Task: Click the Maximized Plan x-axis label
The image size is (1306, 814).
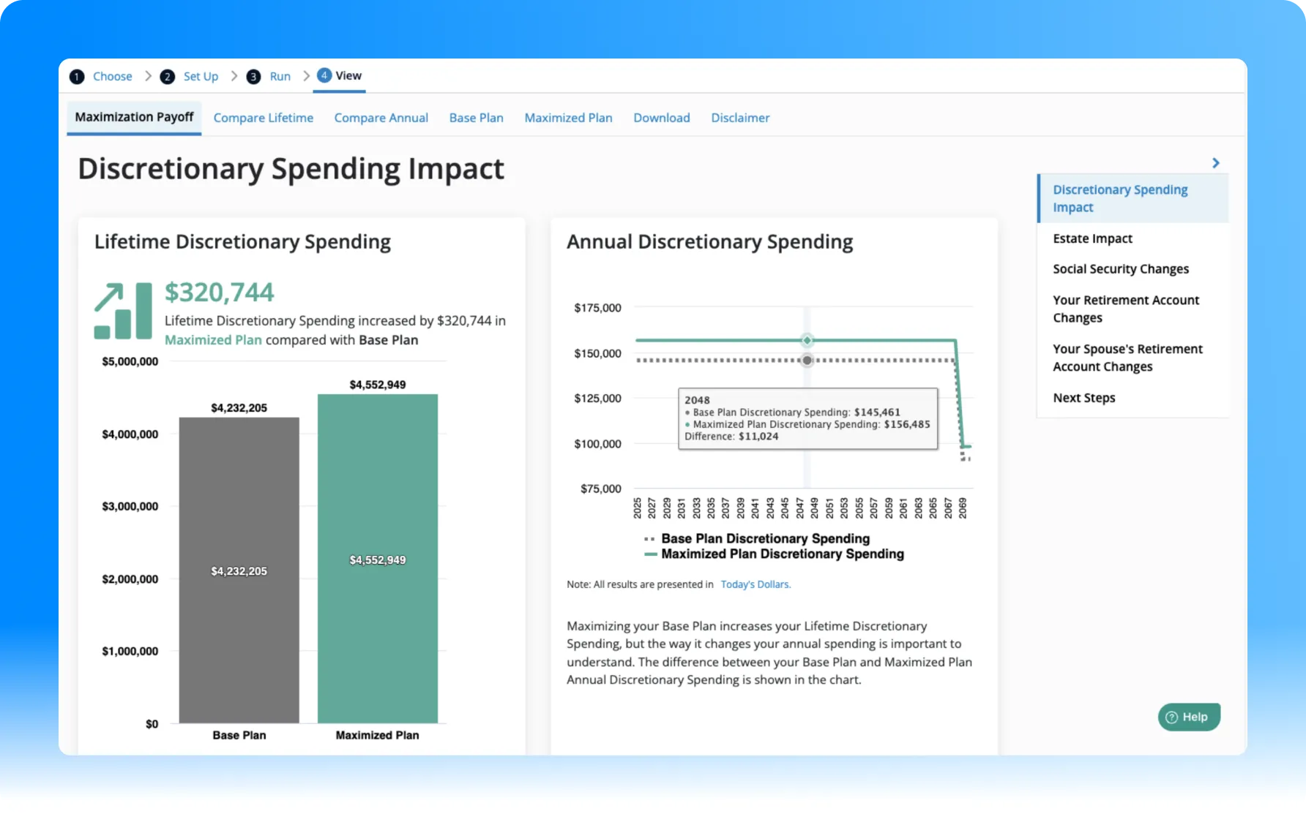Action: pos(378,735)
